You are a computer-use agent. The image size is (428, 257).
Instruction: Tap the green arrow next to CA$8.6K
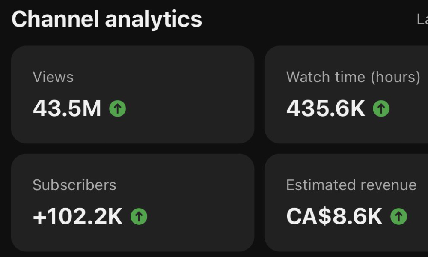[x=398, y=217]
